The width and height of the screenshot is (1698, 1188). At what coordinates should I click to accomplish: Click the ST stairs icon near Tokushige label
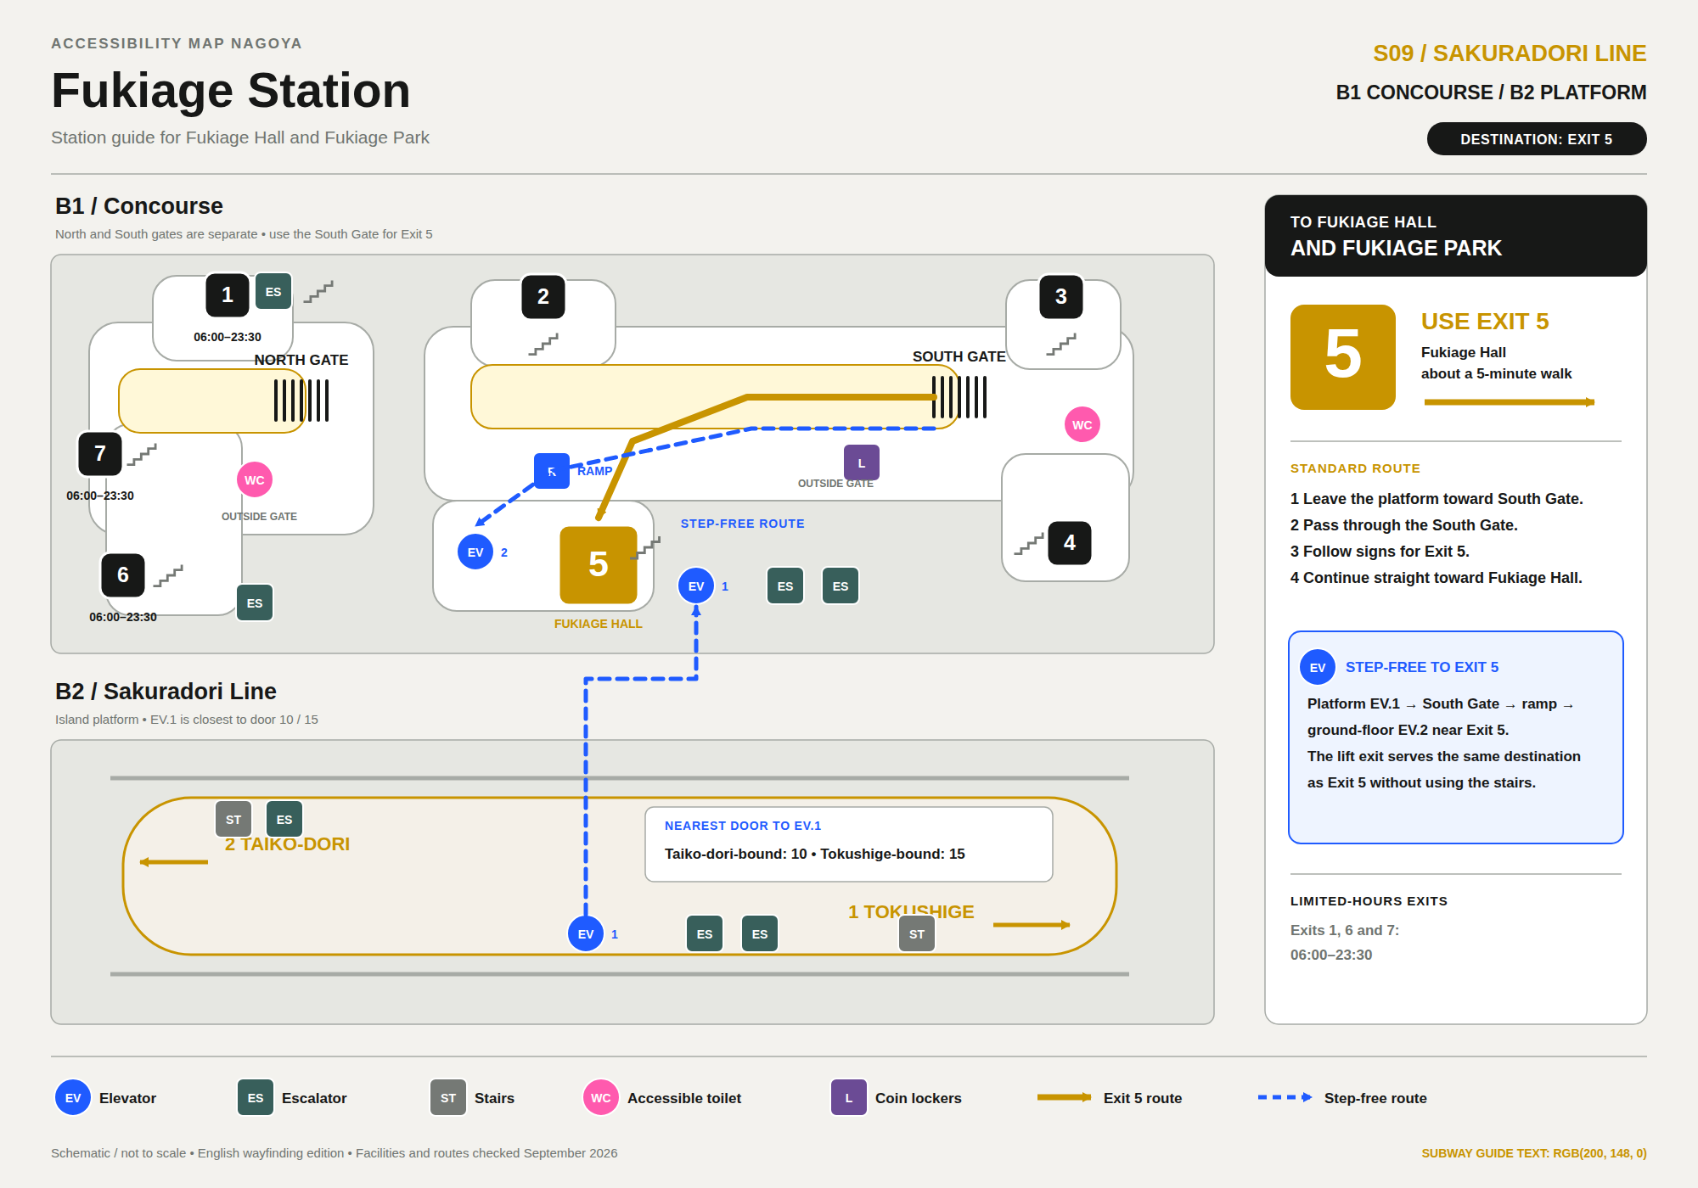pyautogui.click(x=917, y=933)
